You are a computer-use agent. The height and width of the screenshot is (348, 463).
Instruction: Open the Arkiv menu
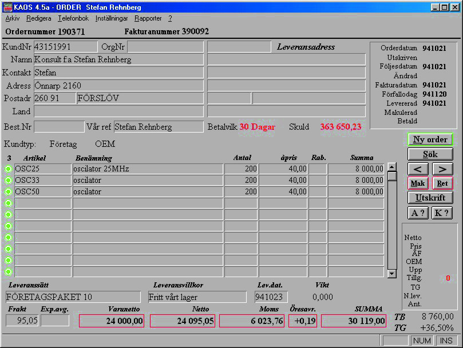[x=12, y=18]
